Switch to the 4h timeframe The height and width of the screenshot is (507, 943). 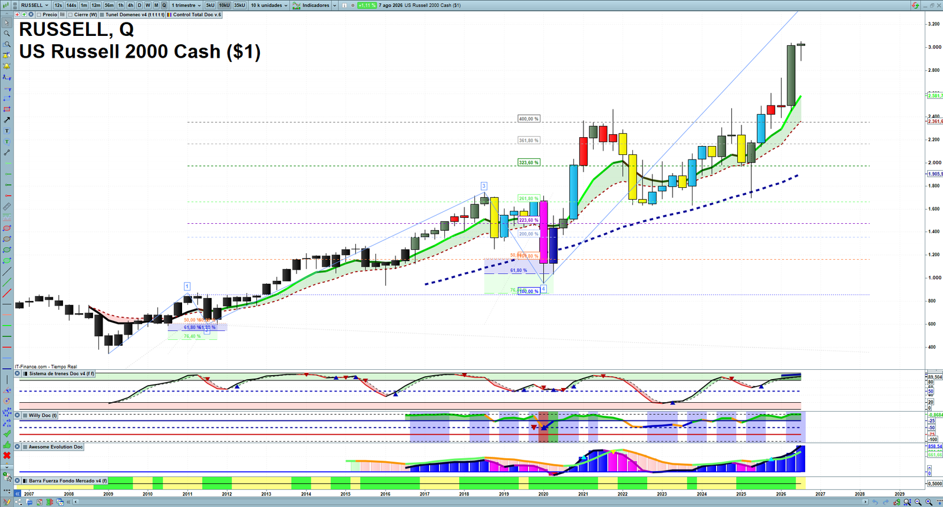(x=131, y=5)
